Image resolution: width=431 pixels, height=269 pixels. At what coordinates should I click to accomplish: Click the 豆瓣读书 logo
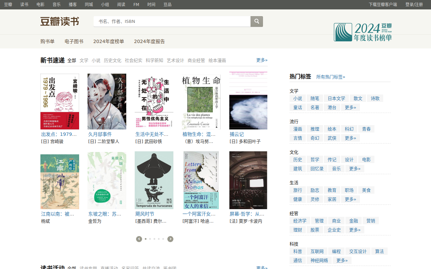[x=60, y=22]
